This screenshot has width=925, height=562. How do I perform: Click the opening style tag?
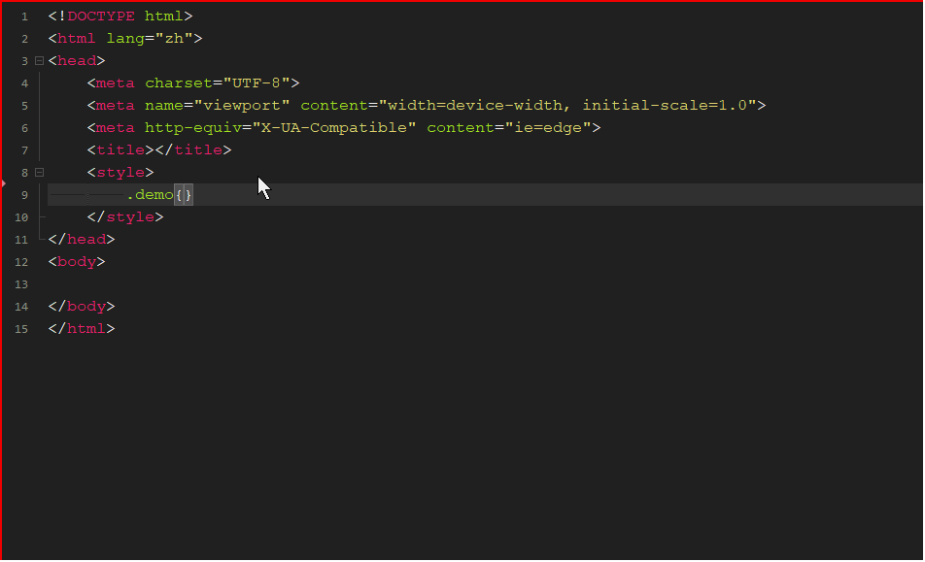click(x=120, y=173)
